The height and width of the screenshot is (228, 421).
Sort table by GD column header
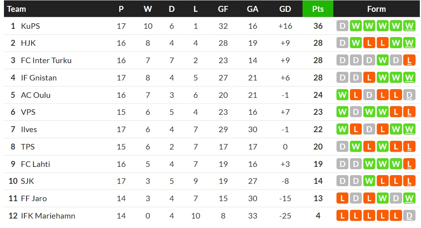[285, 9]
